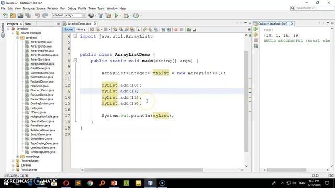Close the ArrayListDemo.java editor tab
This screenshot has height=188, width=335.
click(95, 23)
